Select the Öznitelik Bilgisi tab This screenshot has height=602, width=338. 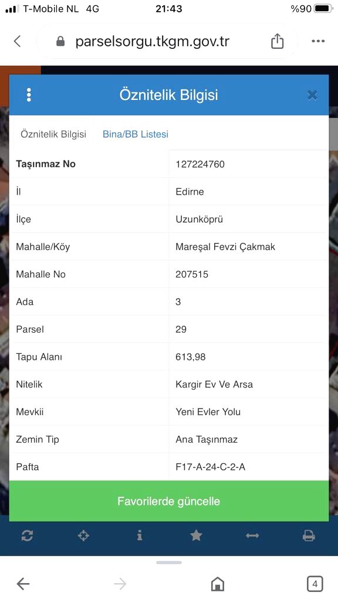click(53, 134)
